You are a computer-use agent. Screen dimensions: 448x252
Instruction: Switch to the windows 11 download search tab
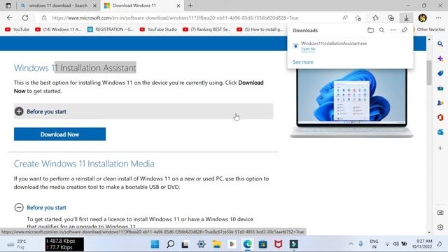pyautogui.click(x=59, y=6)
